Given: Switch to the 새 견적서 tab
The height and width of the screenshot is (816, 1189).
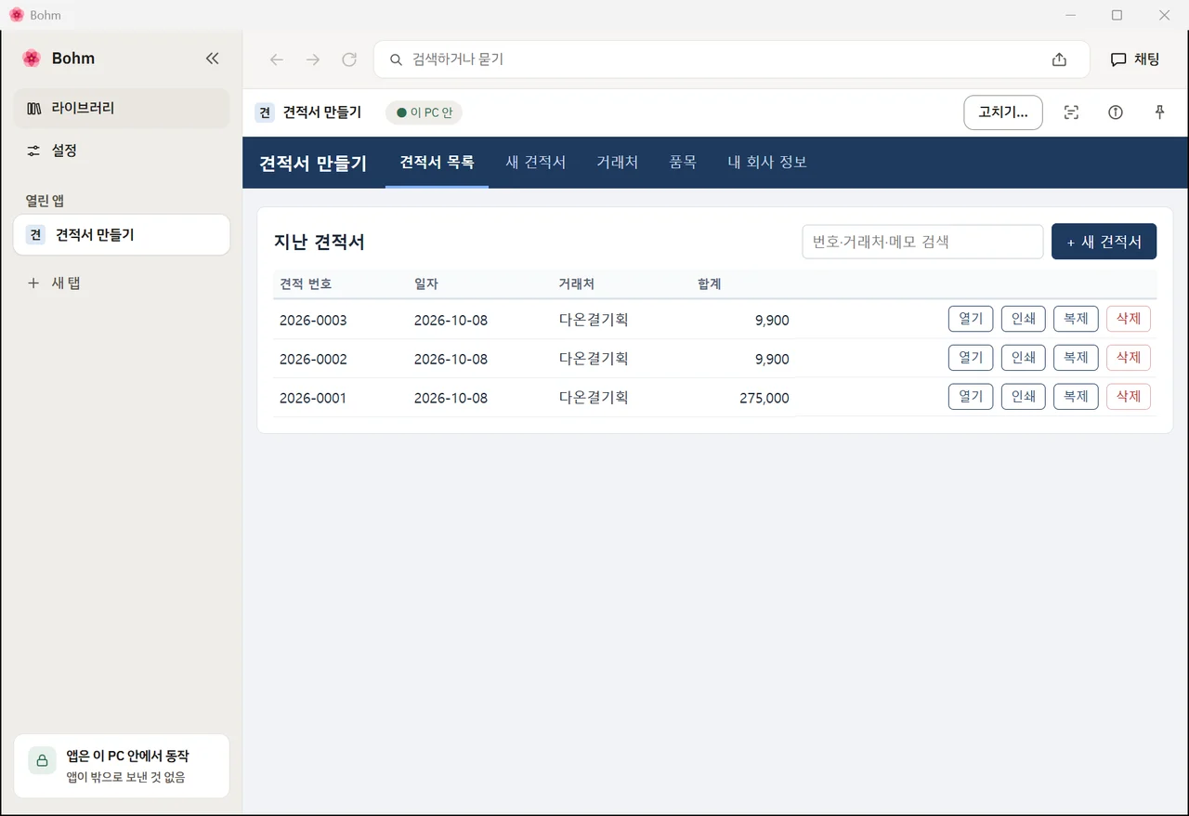Looking at the screenshot, I should point(536,163).
